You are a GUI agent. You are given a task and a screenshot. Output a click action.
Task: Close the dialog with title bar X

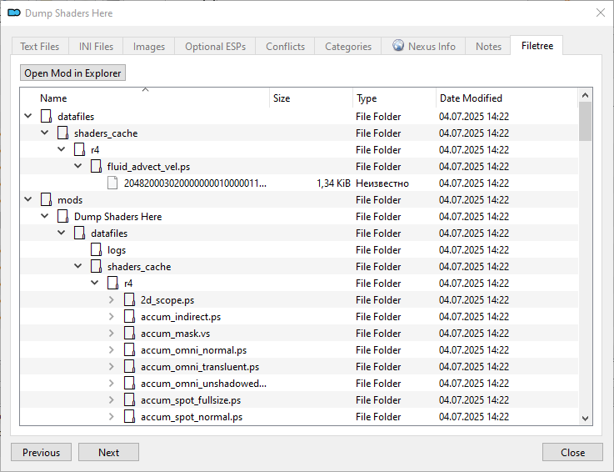pos(601,13)
